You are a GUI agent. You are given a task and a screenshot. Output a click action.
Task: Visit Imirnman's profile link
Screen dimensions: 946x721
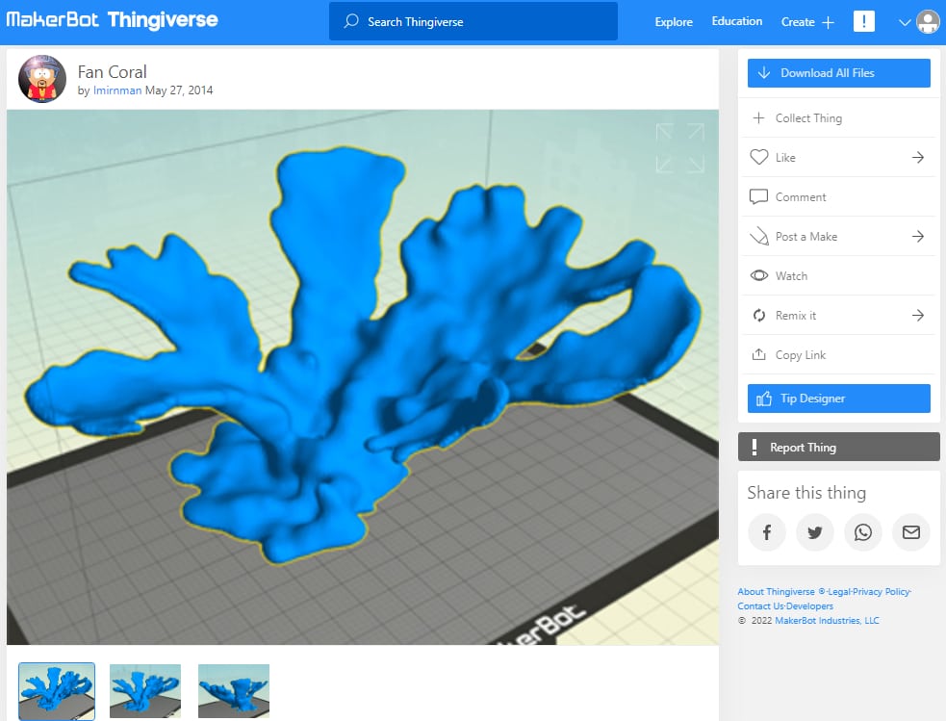point(115,90)
